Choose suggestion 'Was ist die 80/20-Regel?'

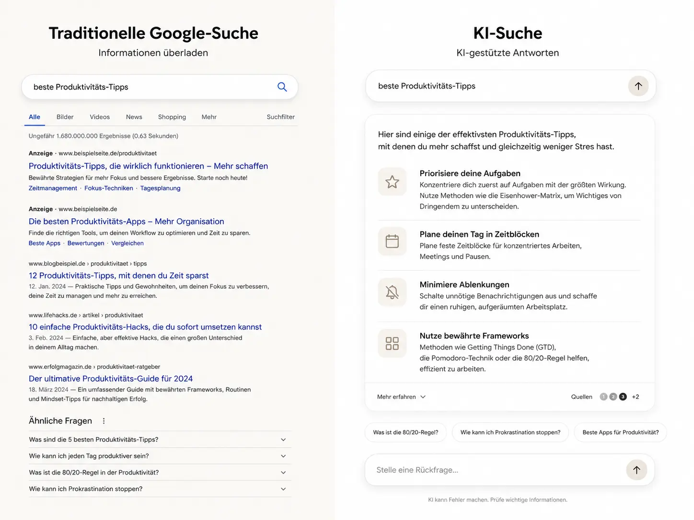coord(405,432)
